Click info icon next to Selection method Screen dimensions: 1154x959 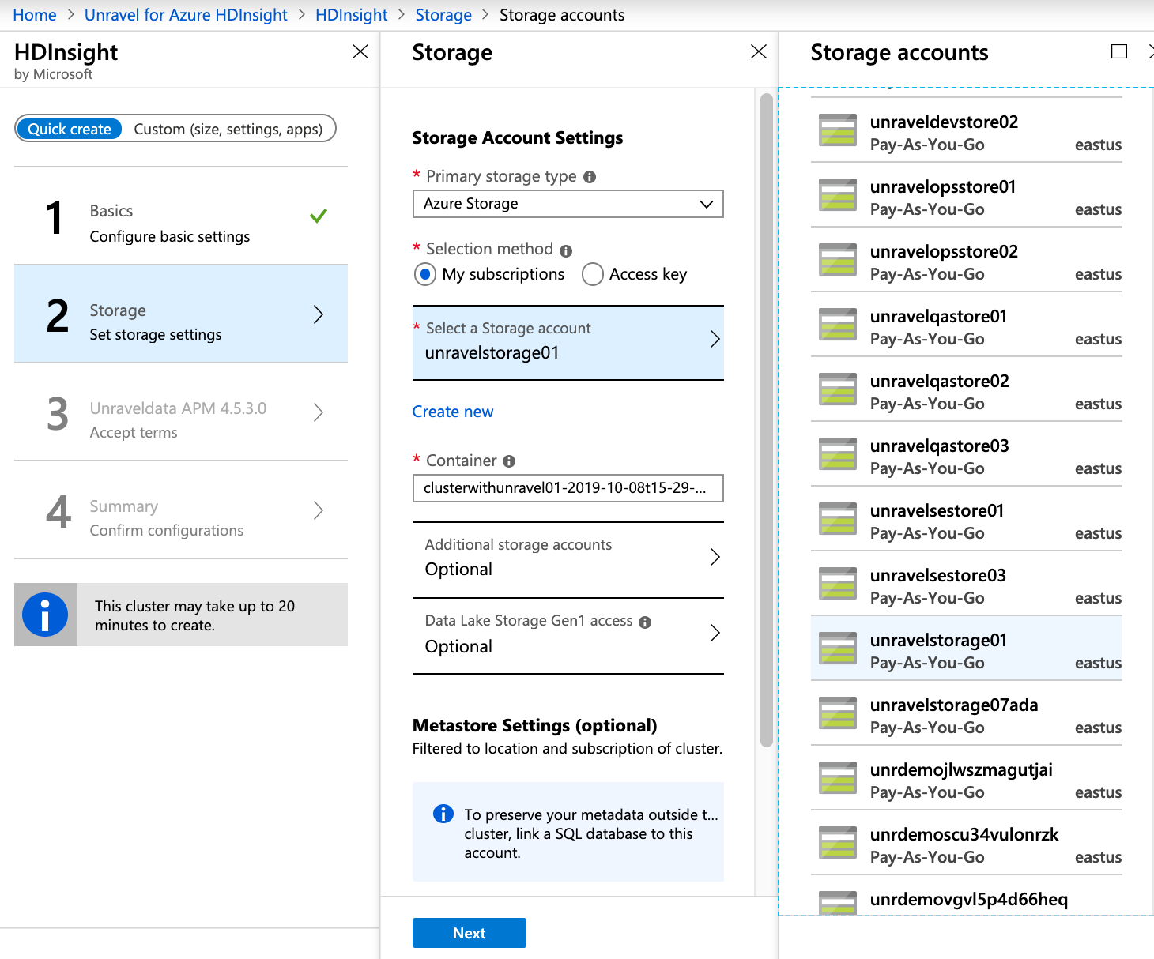coord(566,251)
